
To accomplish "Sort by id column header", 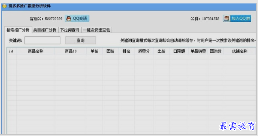I will coord(12,51).
